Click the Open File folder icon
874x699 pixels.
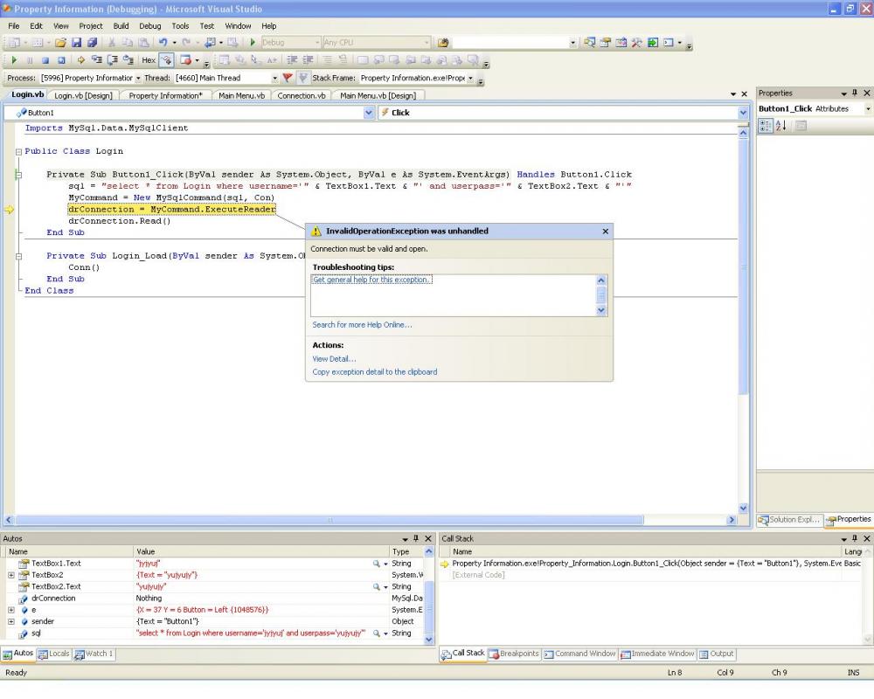point(60,42)
